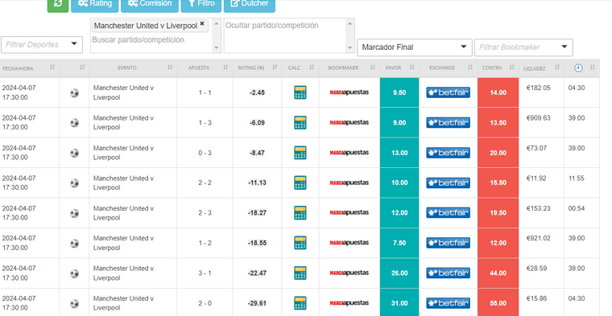The width and height of the screenshot is (612, 316).
Task: Sort by the APUESTA column header
Action: coord(205,68)
